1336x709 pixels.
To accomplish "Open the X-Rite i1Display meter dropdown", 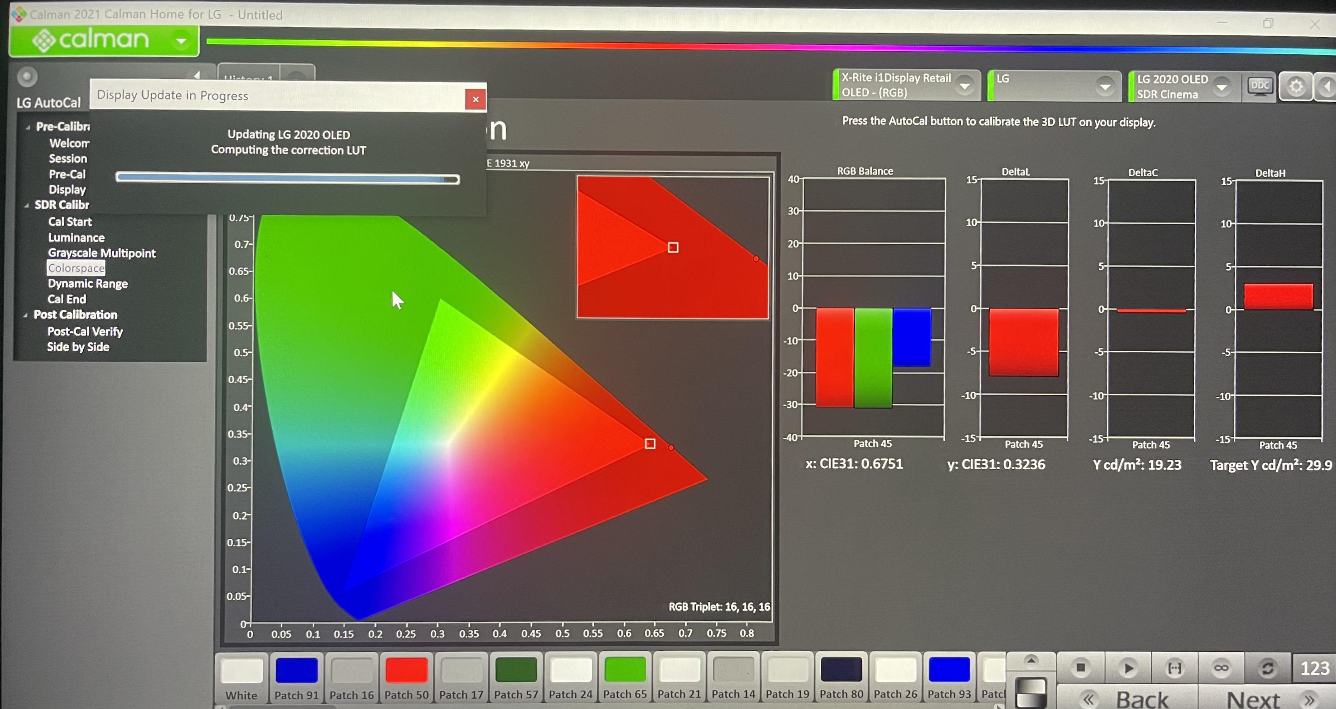I will click(964, 85).
